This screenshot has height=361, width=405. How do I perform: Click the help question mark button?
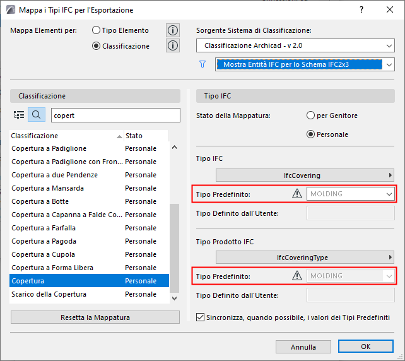[x=361, y=10]
